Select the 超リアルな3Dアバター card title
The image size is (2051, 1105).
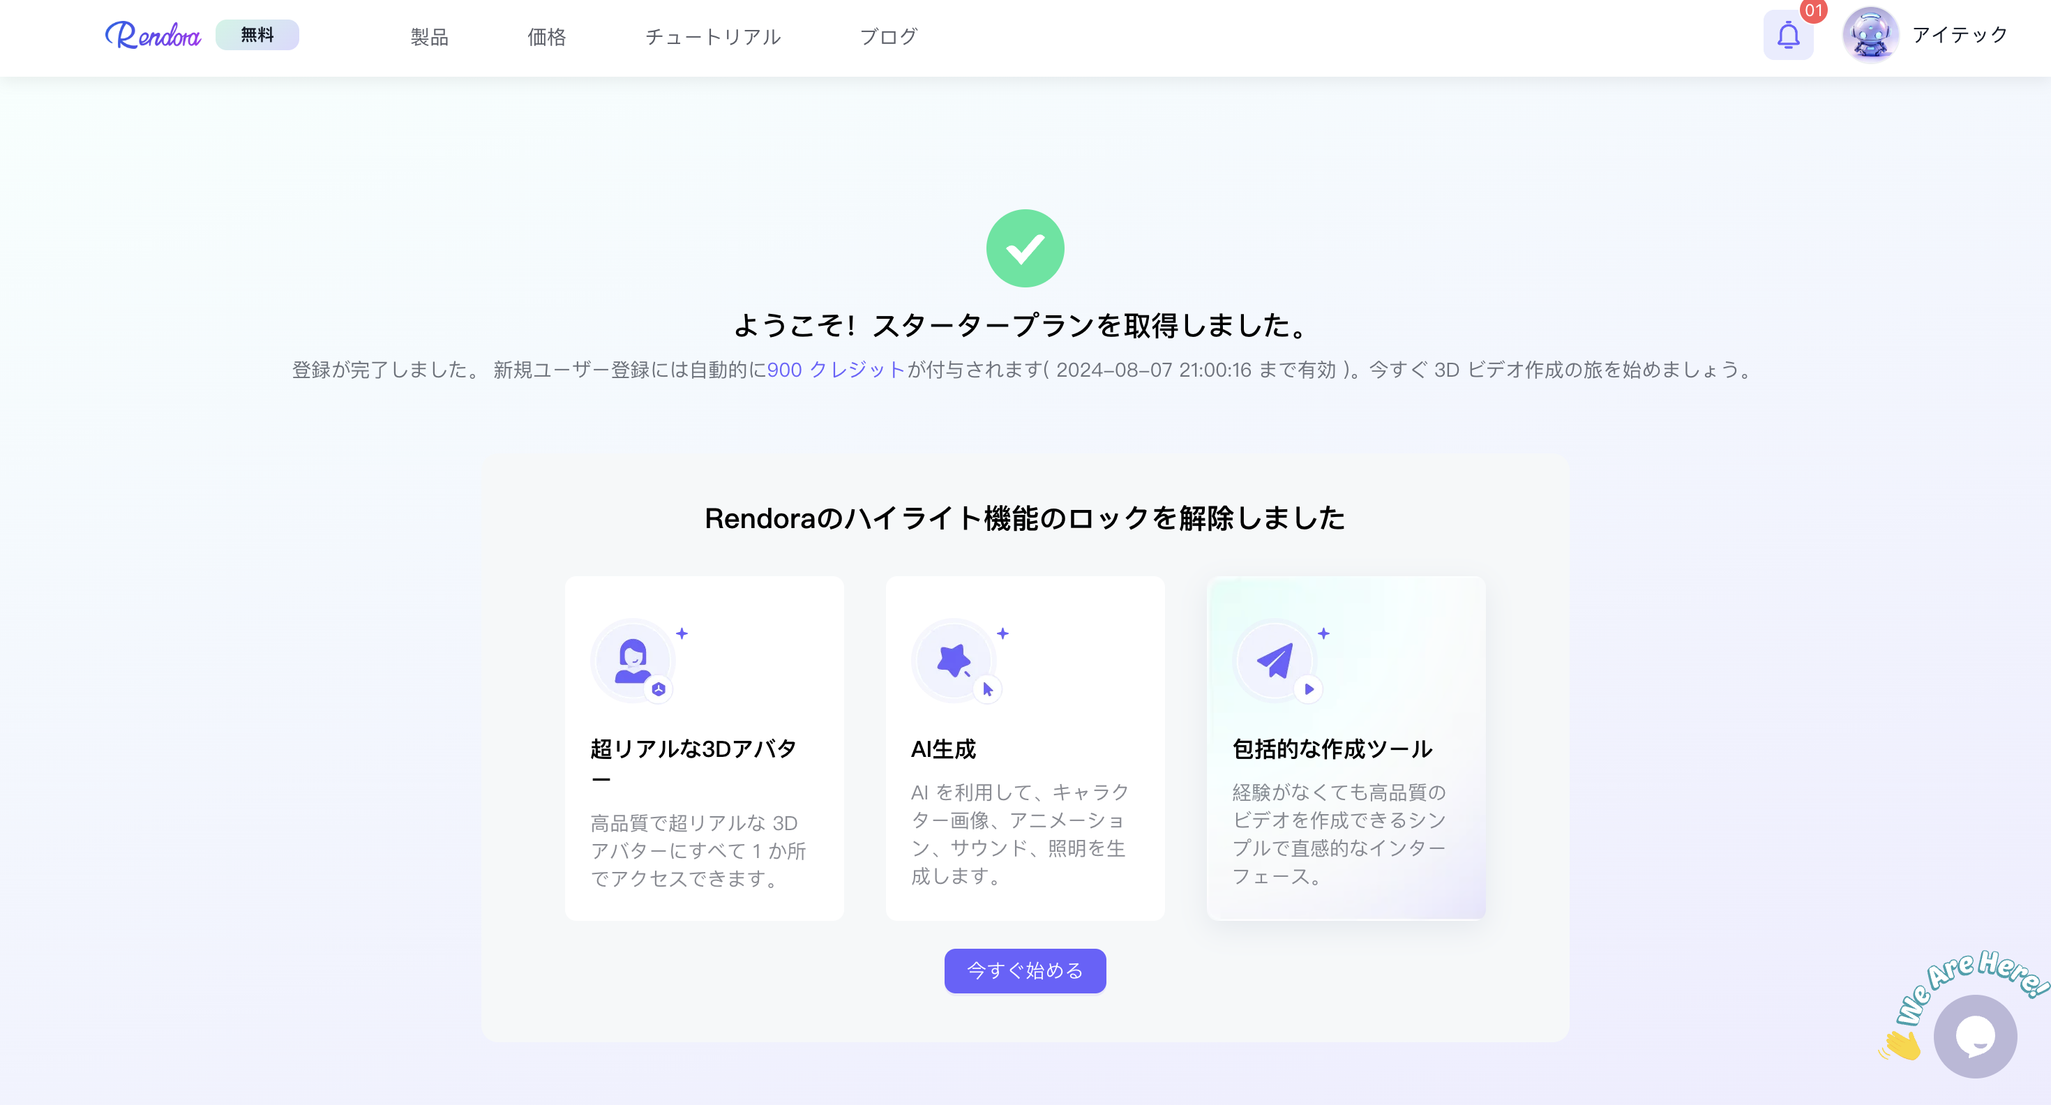(x=693, y=762)
